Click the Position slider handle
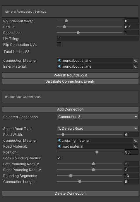140x202 pixels. click(x=97, y=152)
